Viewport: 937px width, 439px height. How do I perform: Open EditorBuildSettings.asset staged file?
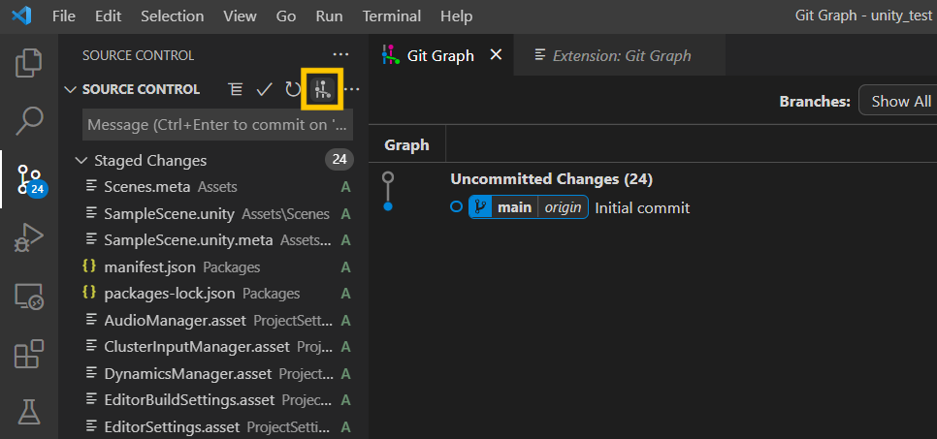213,399
